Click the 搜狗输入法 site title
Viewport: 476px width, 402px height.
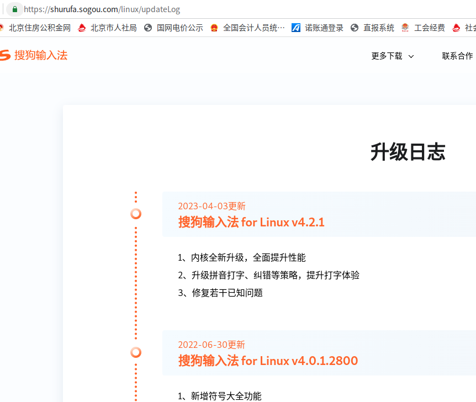click(x=41, y=55)
